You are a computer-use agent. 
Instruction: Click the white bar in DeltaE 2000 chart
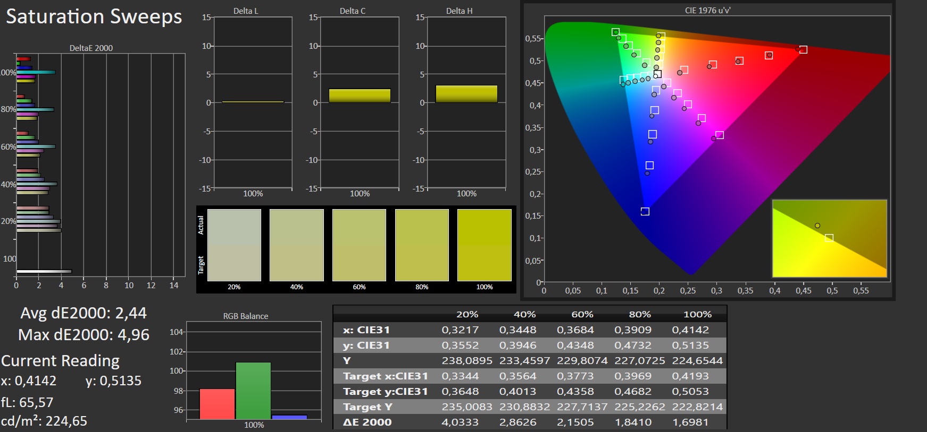coord(44,271)
